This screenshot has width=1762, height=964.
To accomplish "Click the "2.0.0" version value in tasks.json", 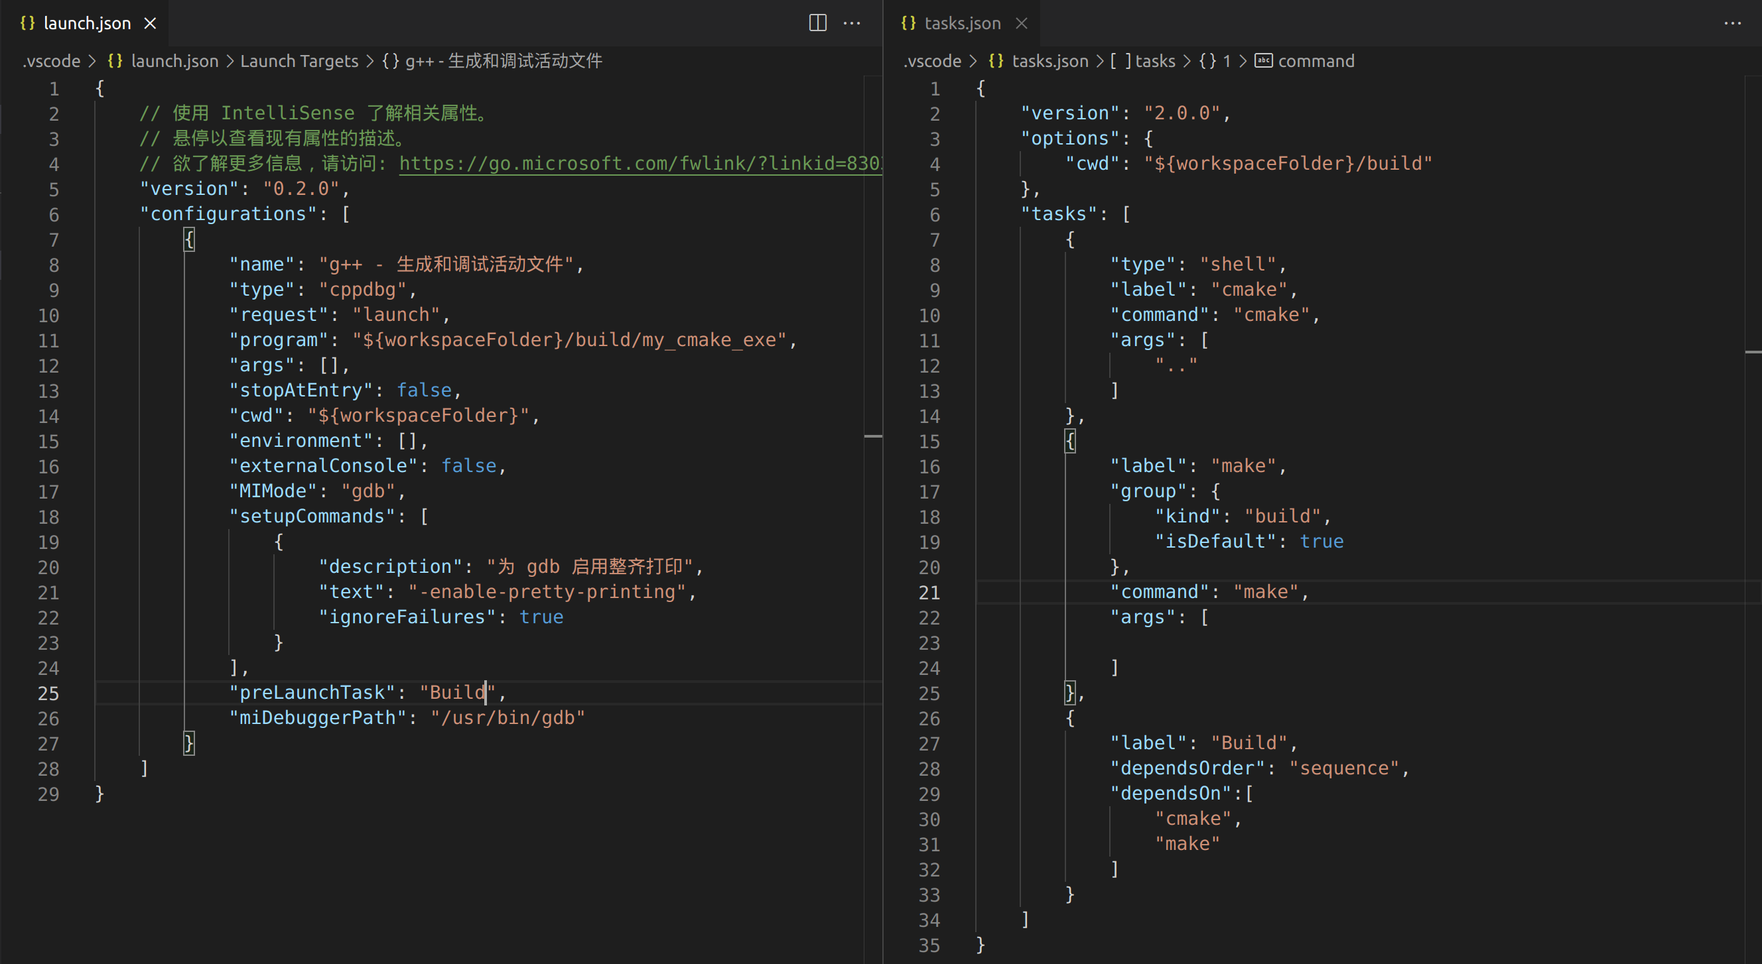I will [x=1182, y=113].
